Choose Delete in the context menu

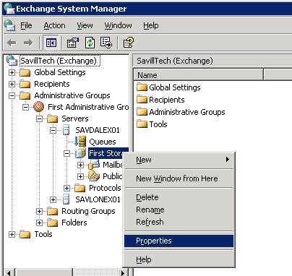179,197
